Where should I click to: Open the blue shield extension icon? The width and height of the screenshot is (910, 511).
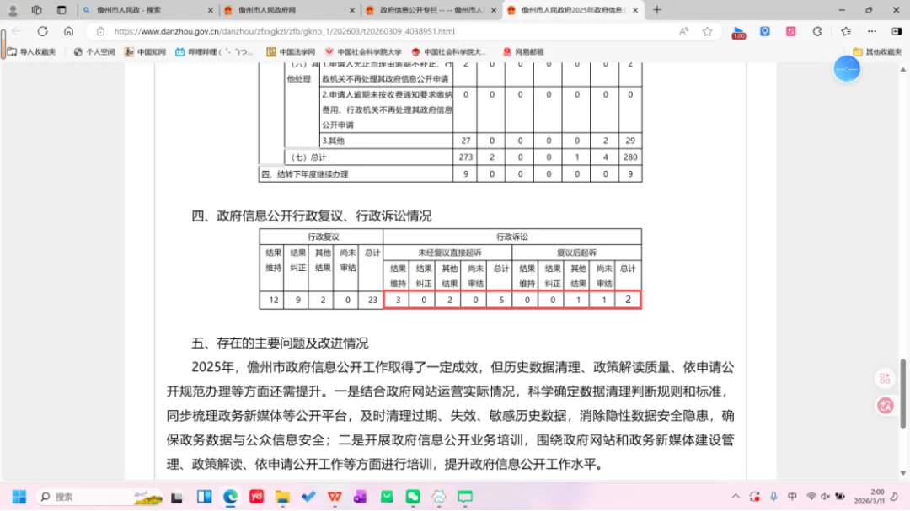click(765, 31)
